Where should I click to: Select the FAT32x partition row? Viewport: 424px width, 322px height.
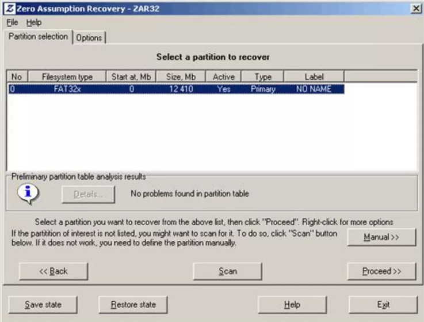(176, 89)
